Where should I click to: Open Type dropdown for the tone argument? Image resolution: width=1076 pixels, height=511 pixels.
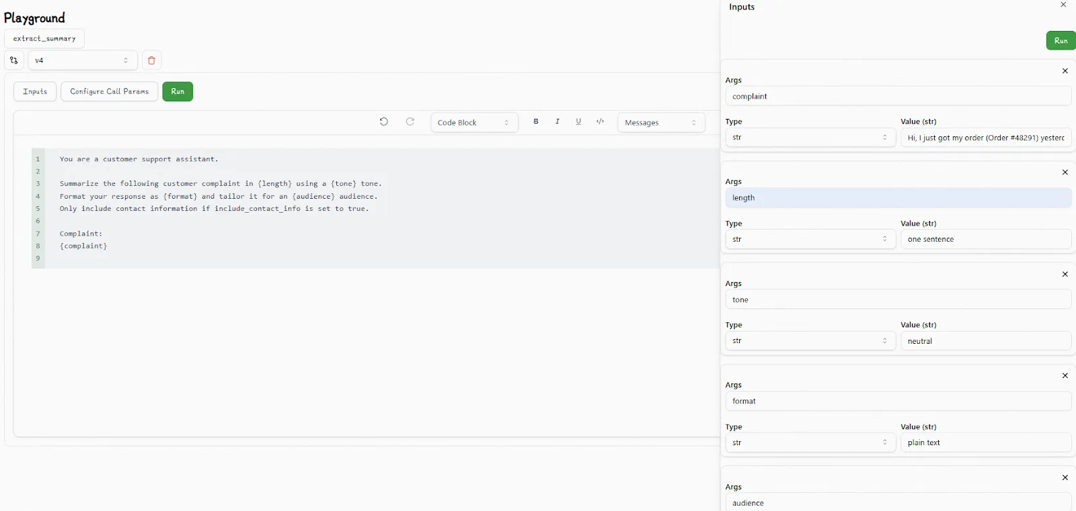tap(810, 341)
